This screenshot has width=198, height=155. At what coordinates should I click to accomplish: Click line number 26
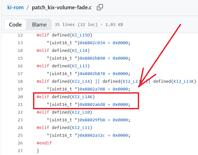pos(20,143)
